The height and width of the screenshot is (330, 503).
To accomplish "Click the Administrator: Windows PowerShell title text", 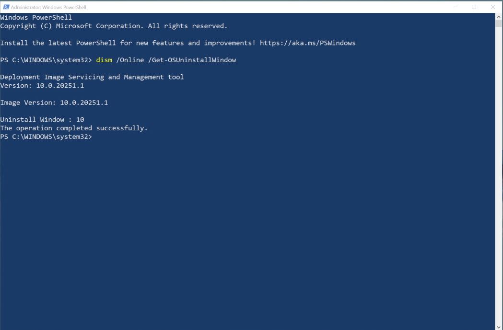I will click(x=48, y=7).
